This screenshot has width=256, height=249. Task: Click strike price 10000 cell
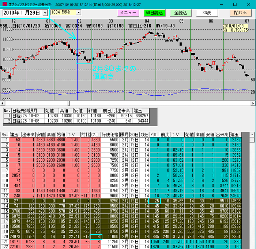tap(110, 216)
